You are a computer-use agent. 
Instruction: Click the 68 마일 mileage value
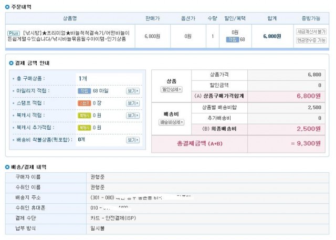click(x=101, y=91)
